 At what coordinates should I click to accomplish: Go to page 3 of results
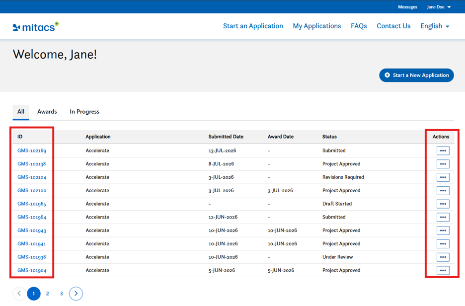tap(62, 294)
